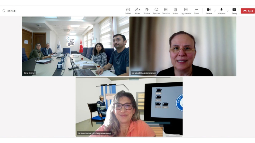255x143 pixels.
Task: Show the Kişiler participants list
Action: coord(137,11)
